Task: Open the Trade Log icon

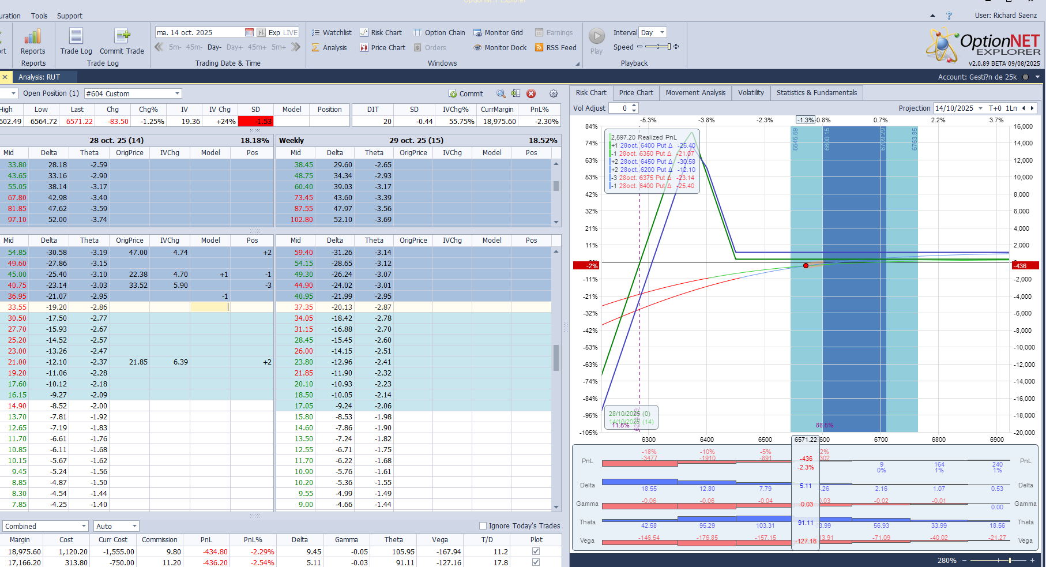Action: 76,41
